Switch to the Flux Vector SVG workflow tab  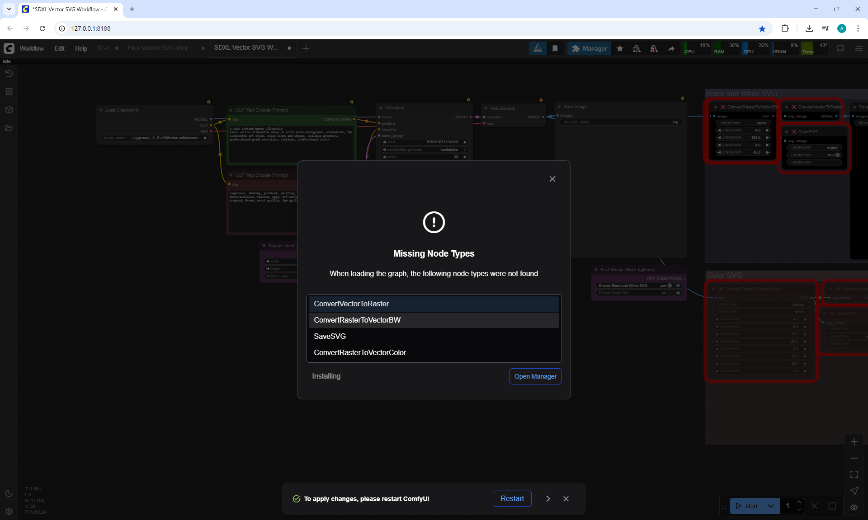[160, 48]
